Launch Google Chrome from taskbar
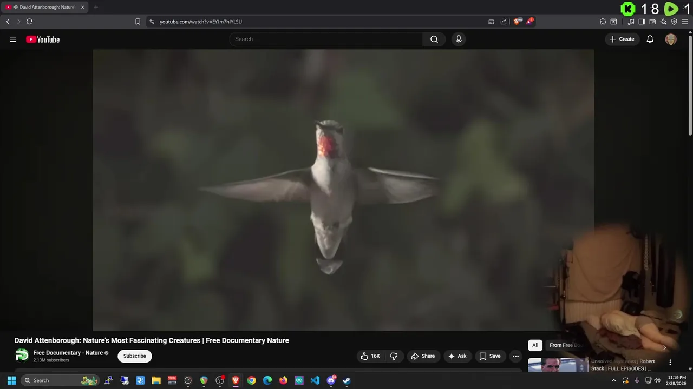The height and width of the screenshot is (389, 693). [x=251, y=380]
